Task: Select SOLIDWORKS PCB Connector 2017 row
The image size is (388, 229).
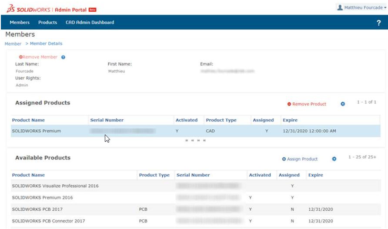Action: pos(195,221)
